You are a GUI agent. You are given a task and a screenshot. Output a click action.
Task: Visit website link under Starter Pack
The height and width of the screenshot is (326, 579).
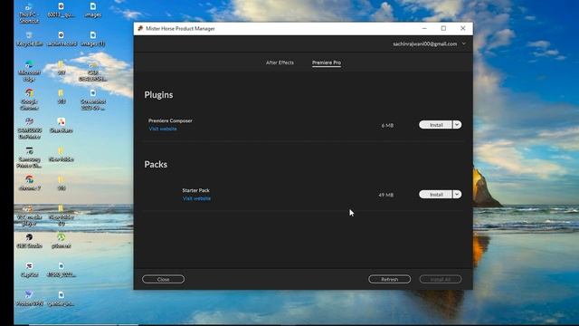(x=196, y=198)
